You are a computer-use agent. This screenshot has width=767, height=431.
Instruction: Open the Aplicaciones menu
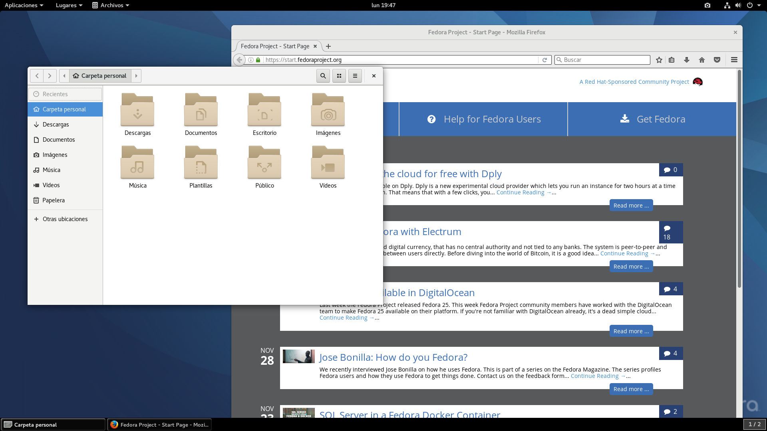[24, 5]
